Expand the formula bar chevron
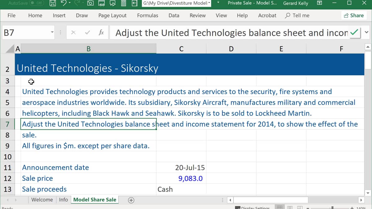 point(367,32)
